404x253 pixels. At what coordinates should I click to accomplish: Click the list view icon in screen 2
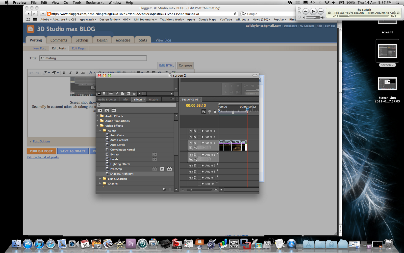point(98,94)
